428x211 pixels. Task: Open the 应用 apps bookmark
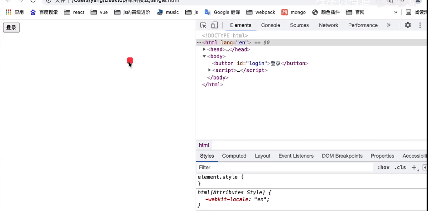tap(15, 12)
